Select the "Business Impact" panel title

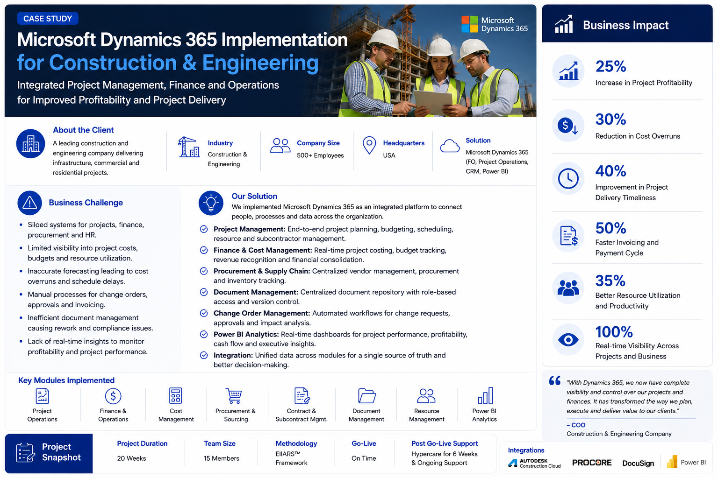[x=626, y=25]
